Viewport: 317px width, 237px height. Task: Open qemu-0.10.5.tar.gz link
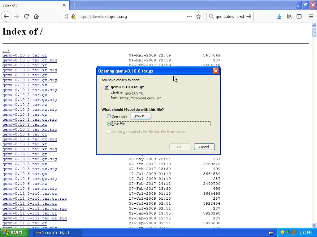click(25, 154)
